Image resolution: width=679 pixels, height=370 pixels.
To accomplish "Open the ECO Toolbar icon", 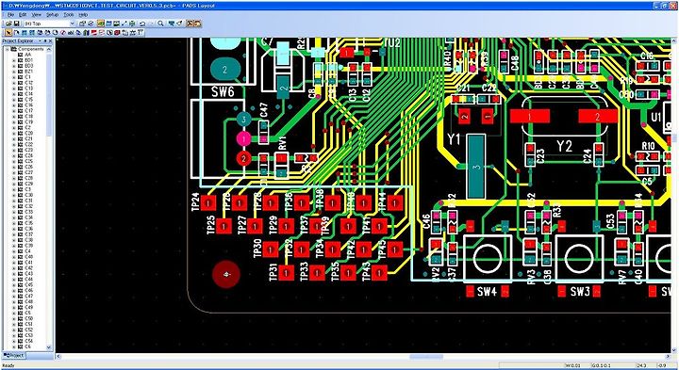I will point(124,24).
